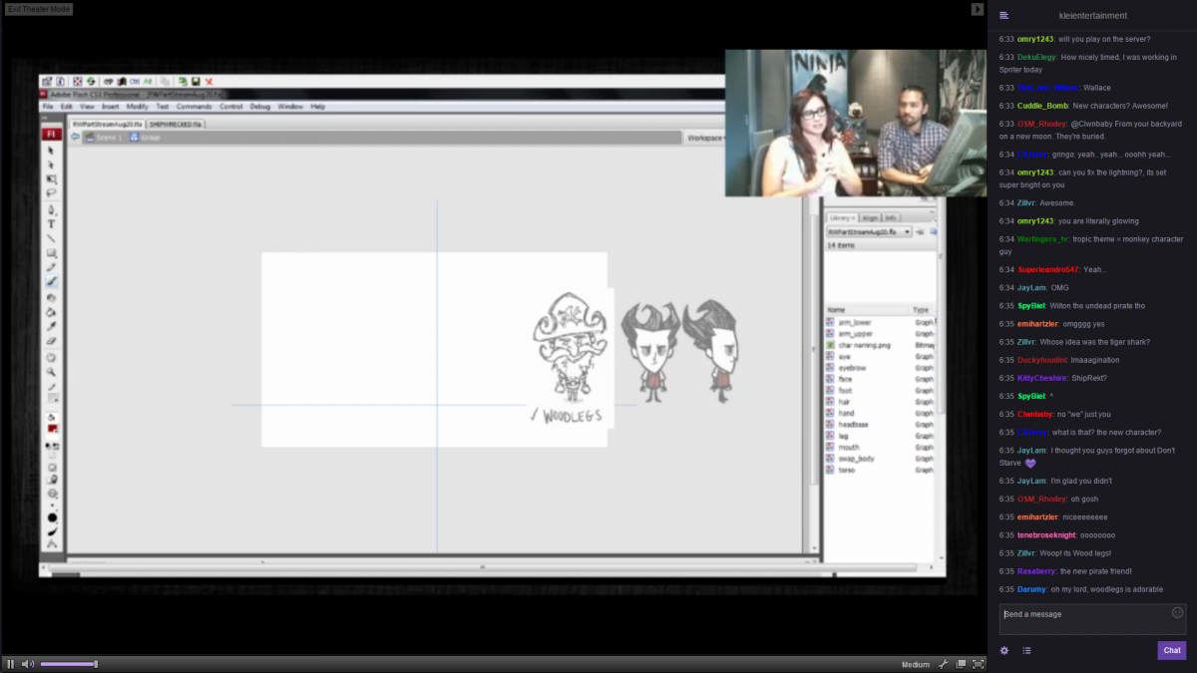Open the Modify menu in Flash
1197x673 pixels.
pyautogui.click(x=137, y=106)
